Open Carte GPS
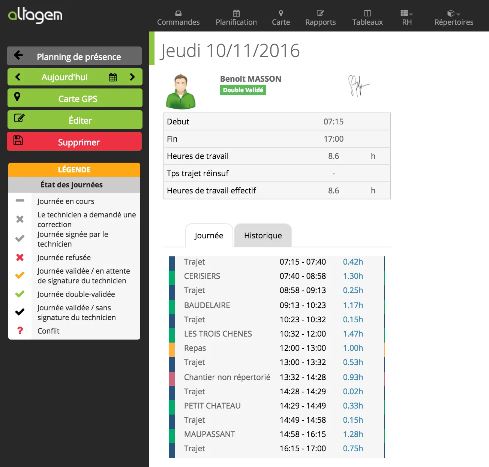The image size is (489, 467). pyautogui.click(x=75, y=98)
